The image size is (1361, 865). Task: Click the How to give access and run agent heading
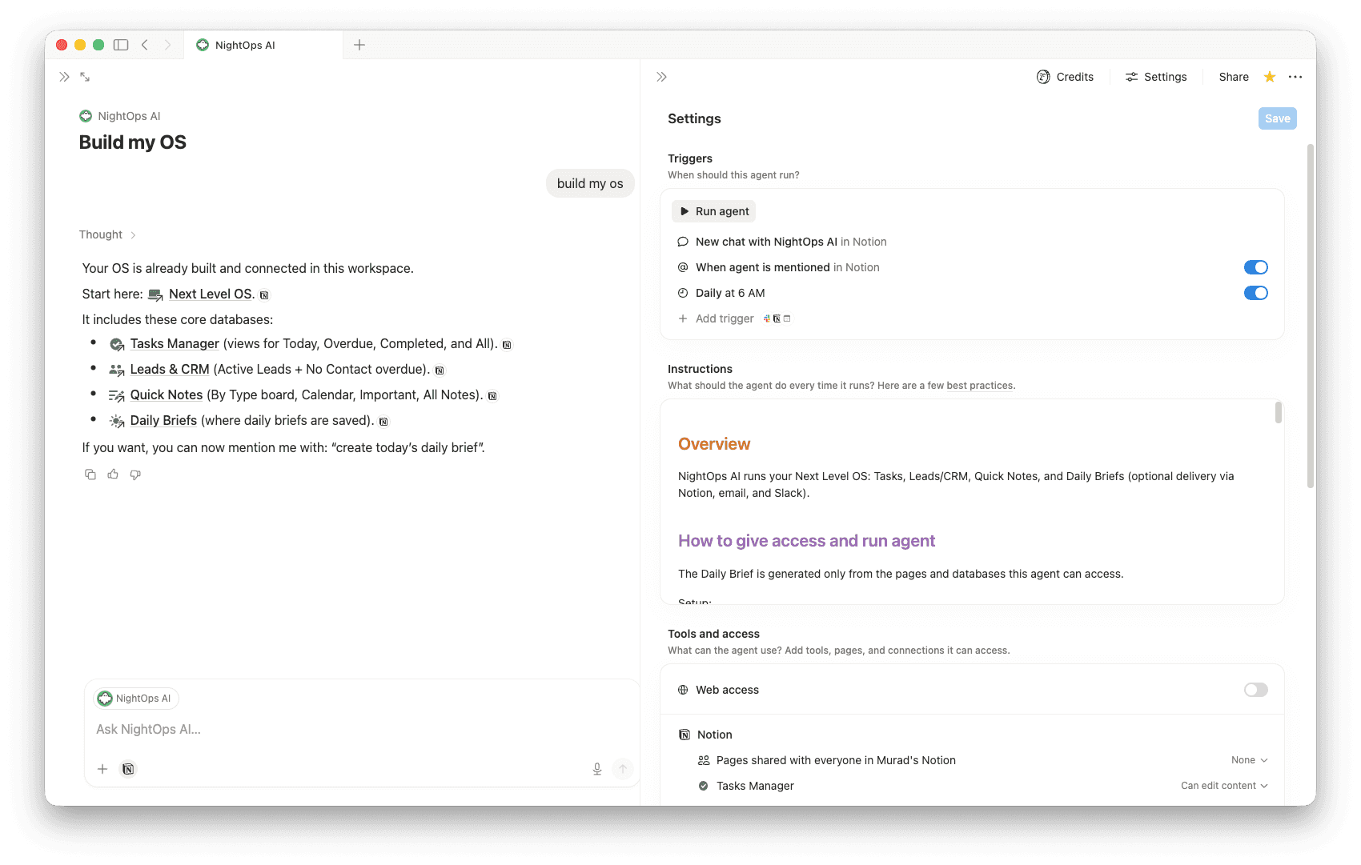[806, 541]
